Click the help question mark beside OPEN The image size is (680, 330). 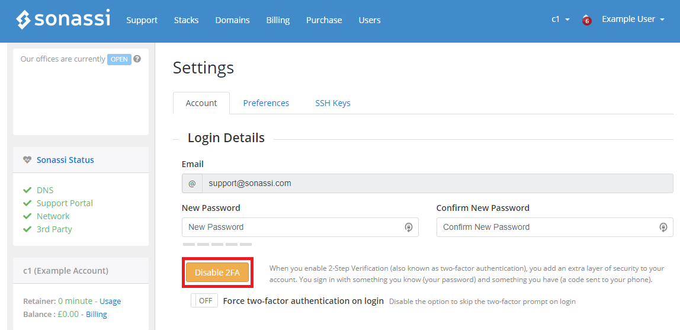click(137, 59)
